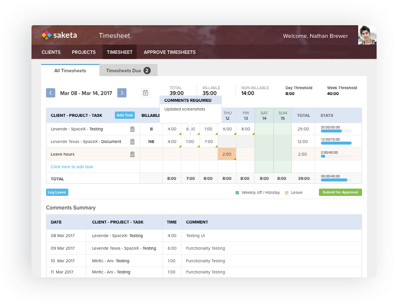Click the NB flag in Document row
This screenshot has height=304, width=396.
pos(151,142)
